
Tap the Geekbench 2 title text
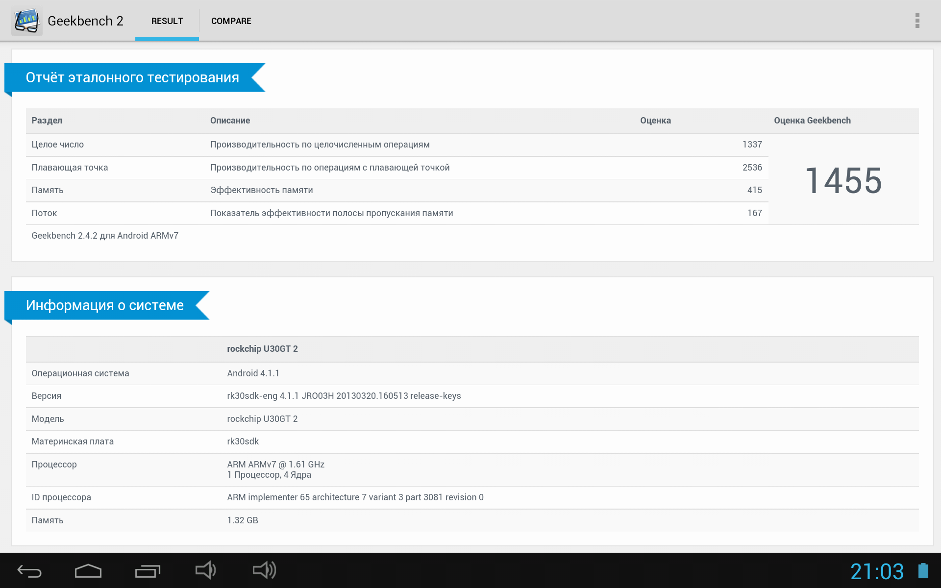tap(85, 21)
